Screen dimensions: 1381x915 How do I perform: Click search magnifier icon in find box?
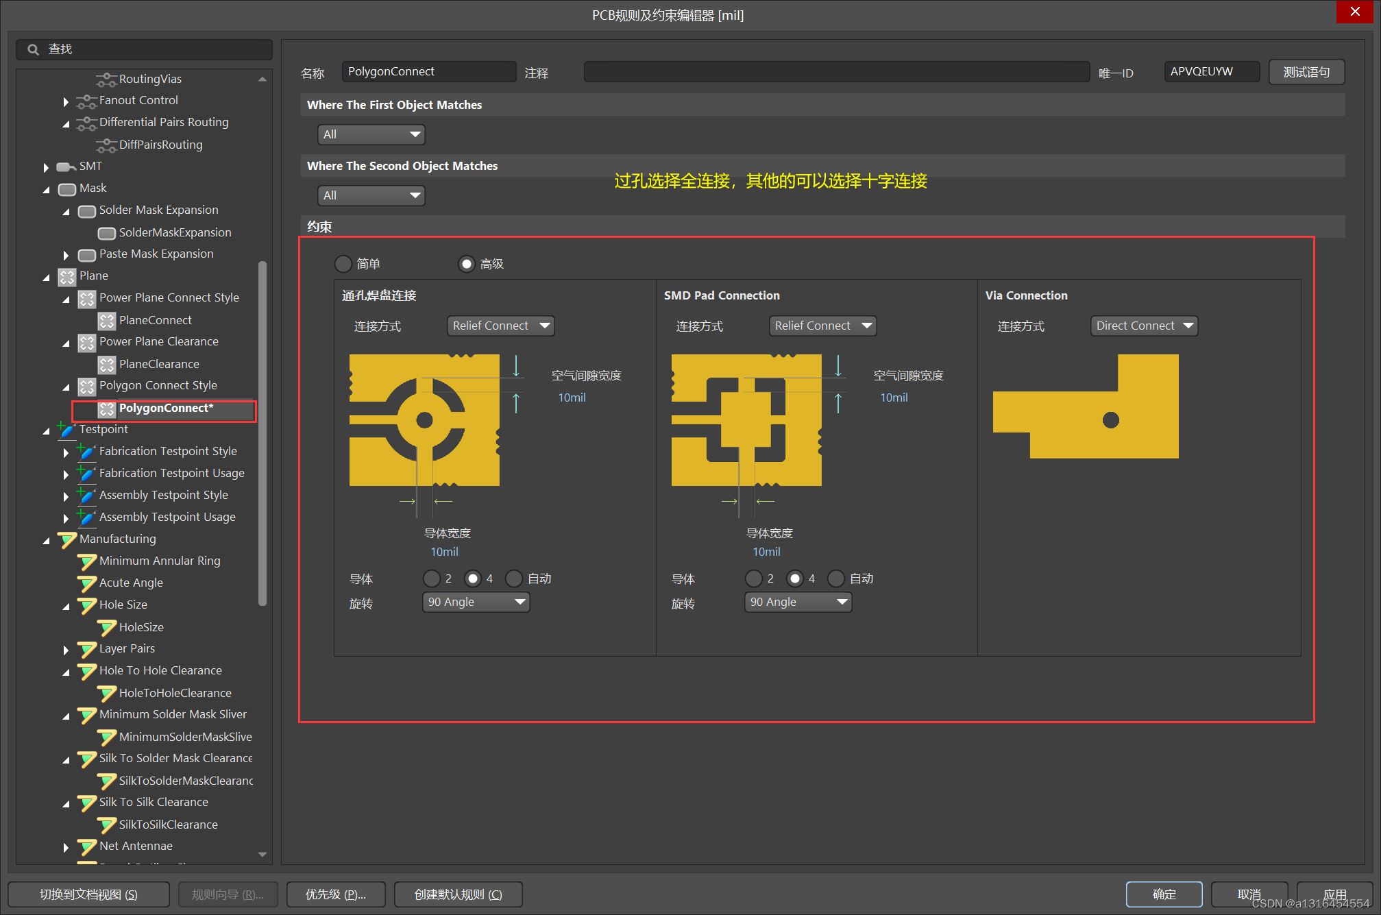click(33, 49)
